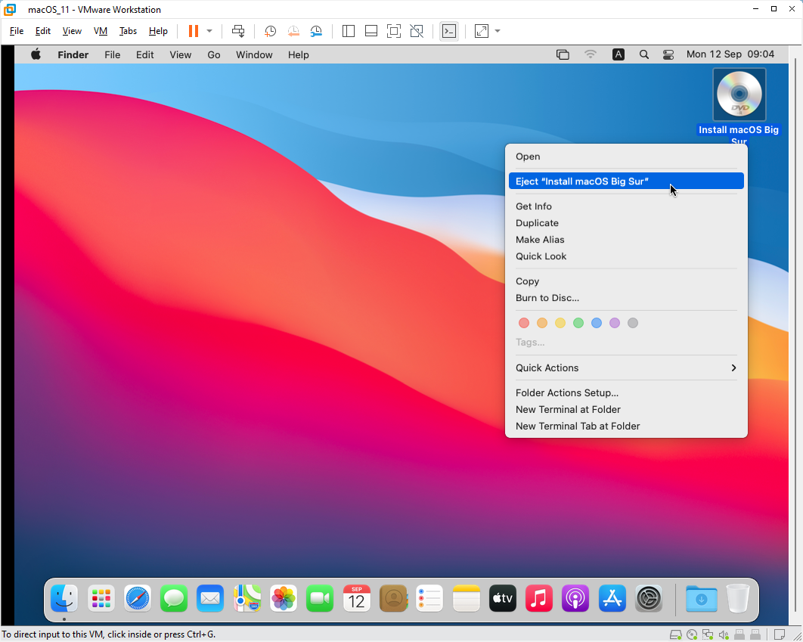Click the hard disk status bar icon
Image resolution: width=803 pixels, height=642 pixels.
(x=675, y=635)
